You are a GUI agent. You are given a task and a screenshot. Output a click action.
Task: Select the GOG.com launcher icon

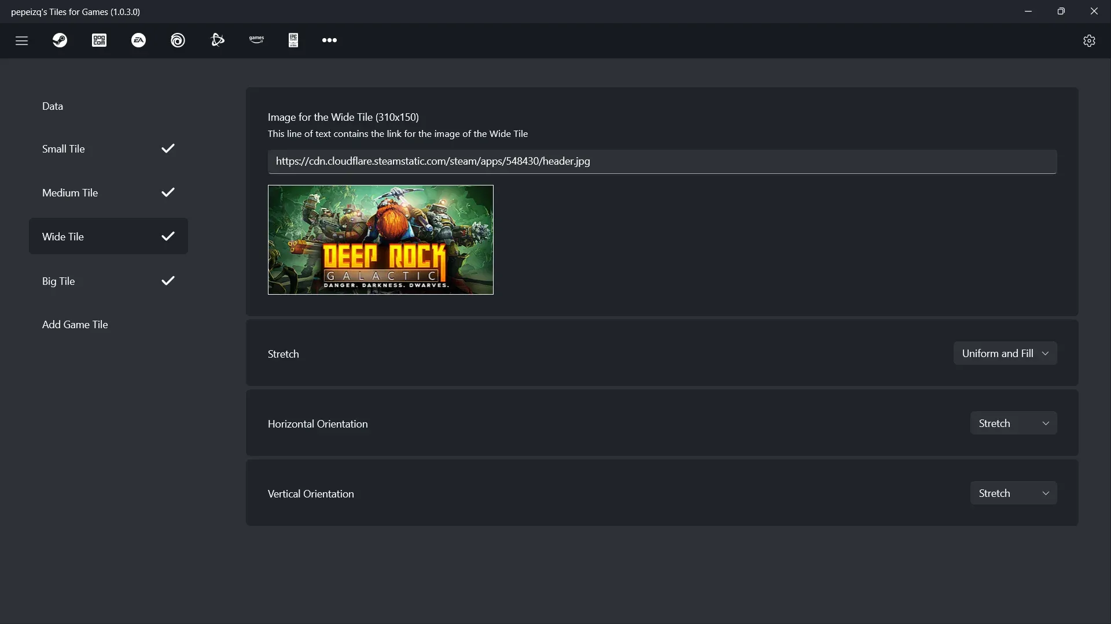click(99, 40)
